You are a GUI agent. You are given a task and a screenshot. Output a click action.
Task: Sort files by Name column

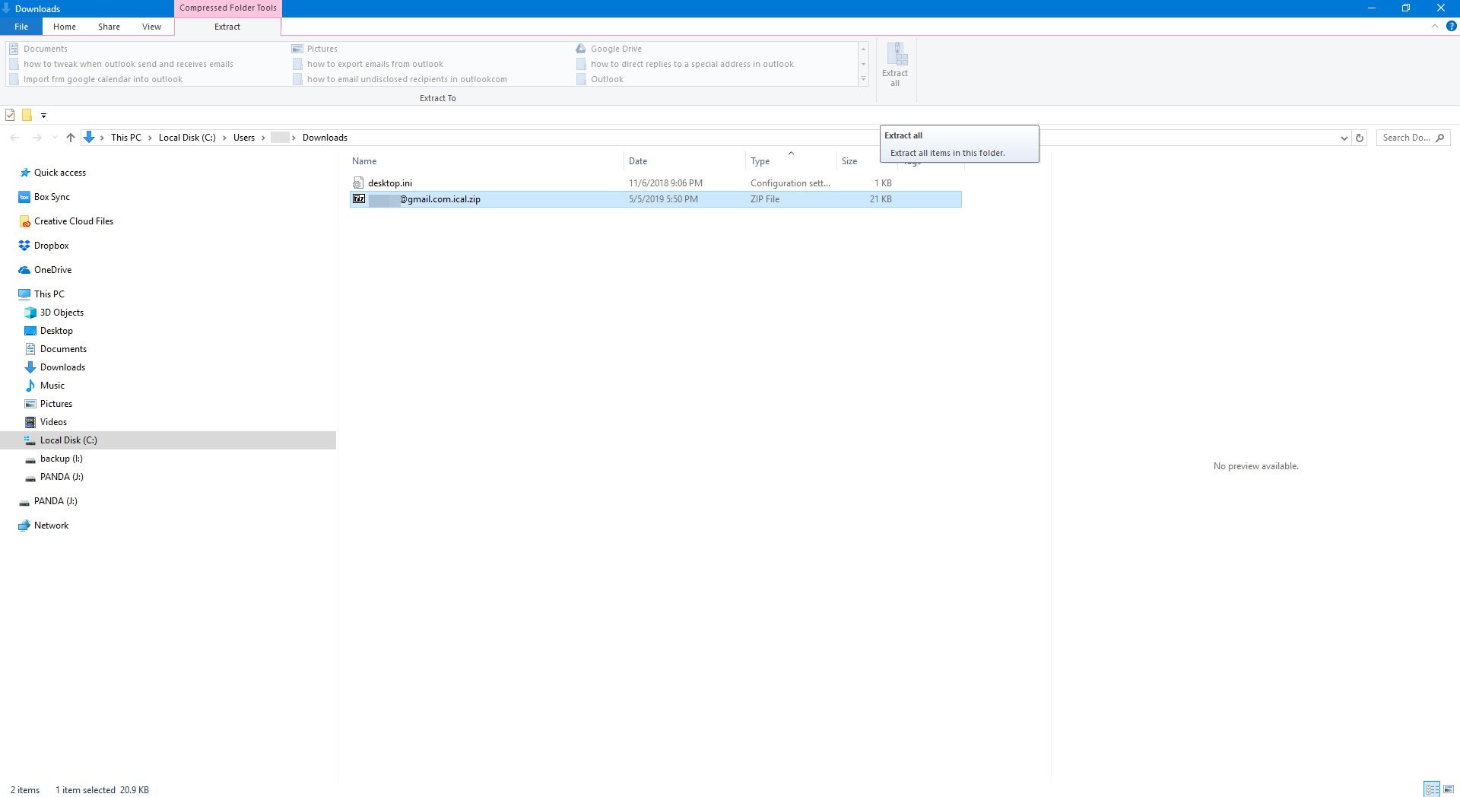click(x=364, y=161)
